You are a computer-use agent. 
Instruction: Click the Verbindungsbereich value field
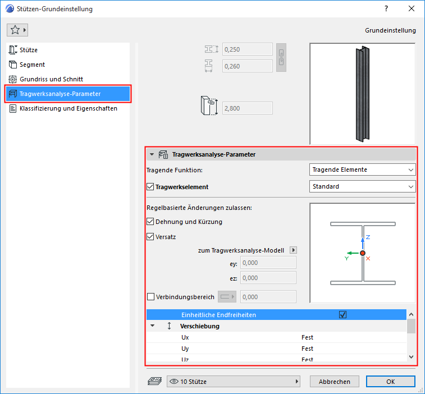point(268,297)
